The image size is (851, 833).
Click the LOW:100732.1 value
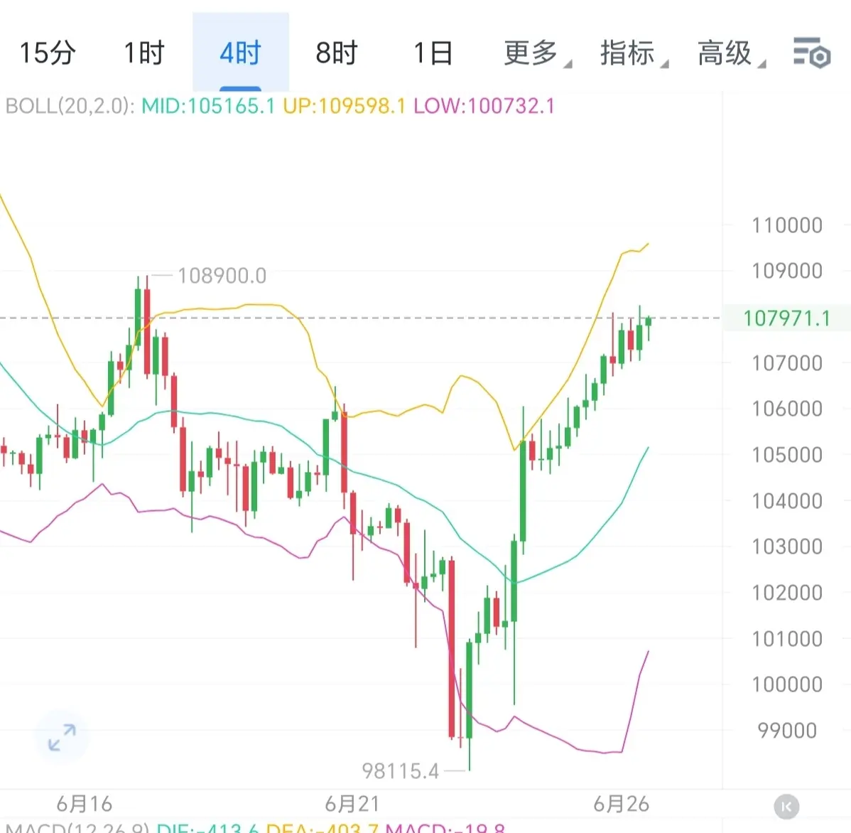pos(484,106)
